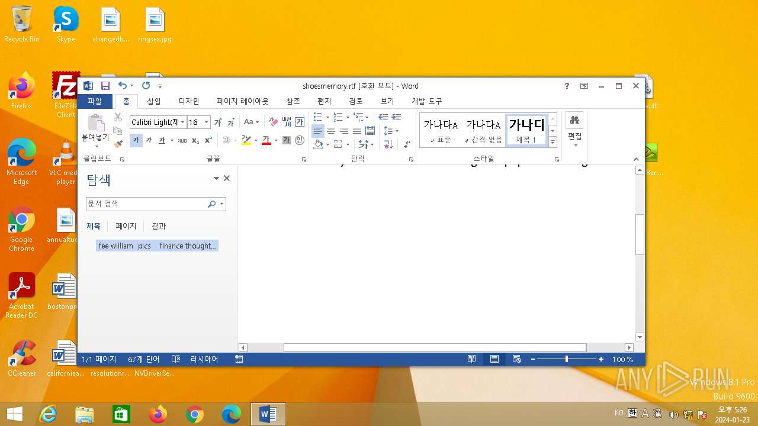Switch to the 참조 (References) tab
Image resolution: width=758 pixels, height=426 pixels.
293,101
